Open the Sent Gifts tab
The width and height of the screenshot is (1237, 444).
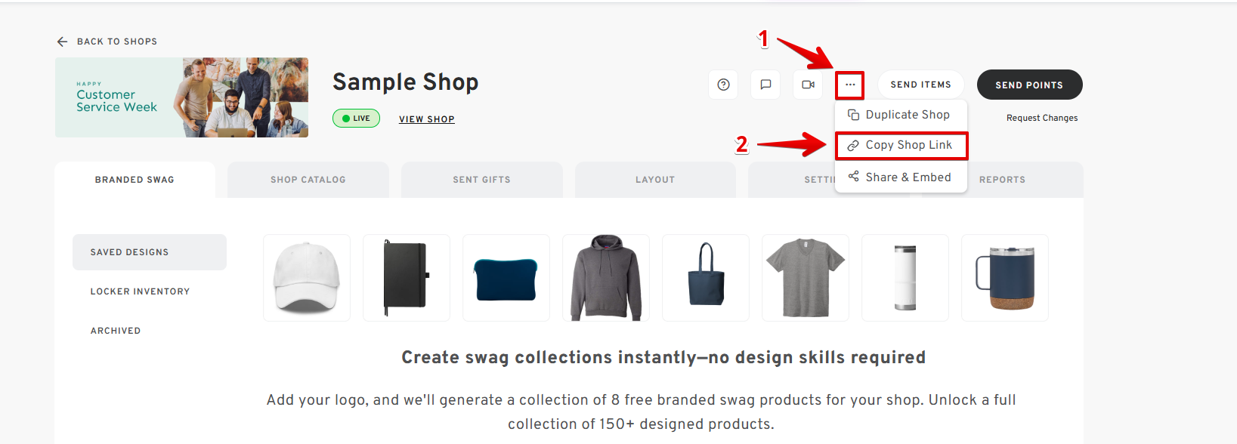pyautogui.click(x=481, y=180)
